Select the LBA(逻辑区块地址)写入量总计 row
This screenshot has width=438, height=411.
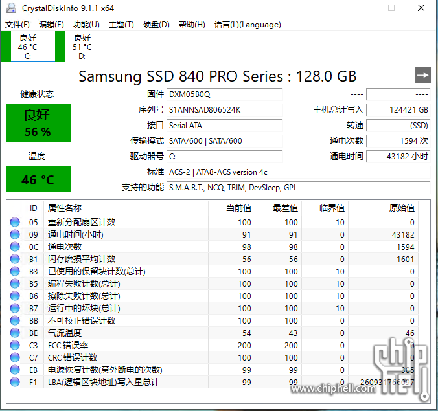coord(213,382)
